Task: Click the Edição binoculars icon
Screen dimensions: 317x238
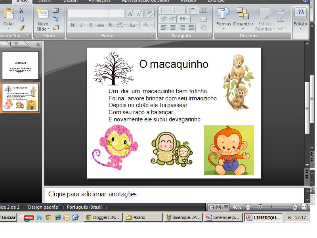Action: pyautogui.click(x=300, y=12)
